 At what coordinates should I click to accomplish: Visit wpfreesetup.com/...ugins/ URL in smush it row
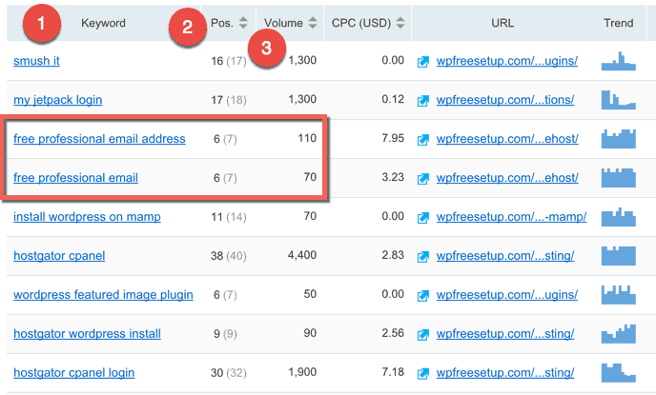(507, 61)
